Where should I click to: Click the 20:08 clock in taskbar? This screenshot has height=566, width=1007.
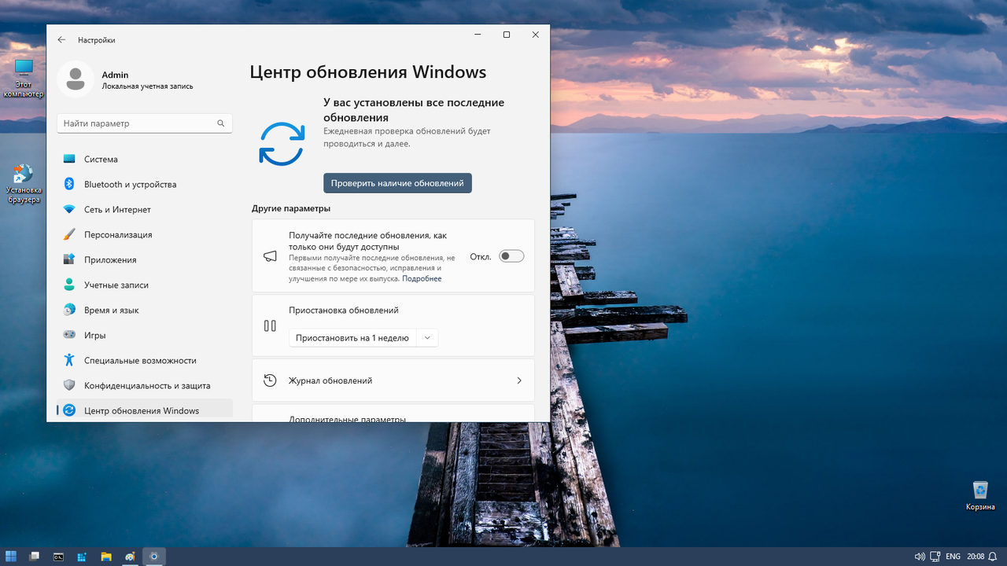(x=976, y=557)
